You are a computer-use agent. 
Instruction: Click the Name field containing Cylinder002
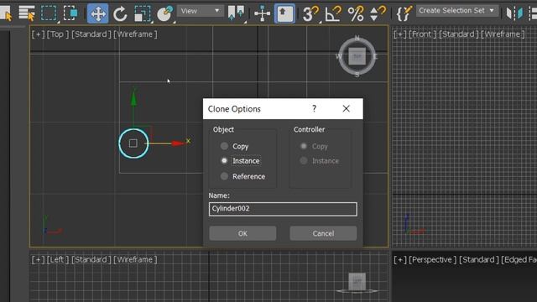283,209
